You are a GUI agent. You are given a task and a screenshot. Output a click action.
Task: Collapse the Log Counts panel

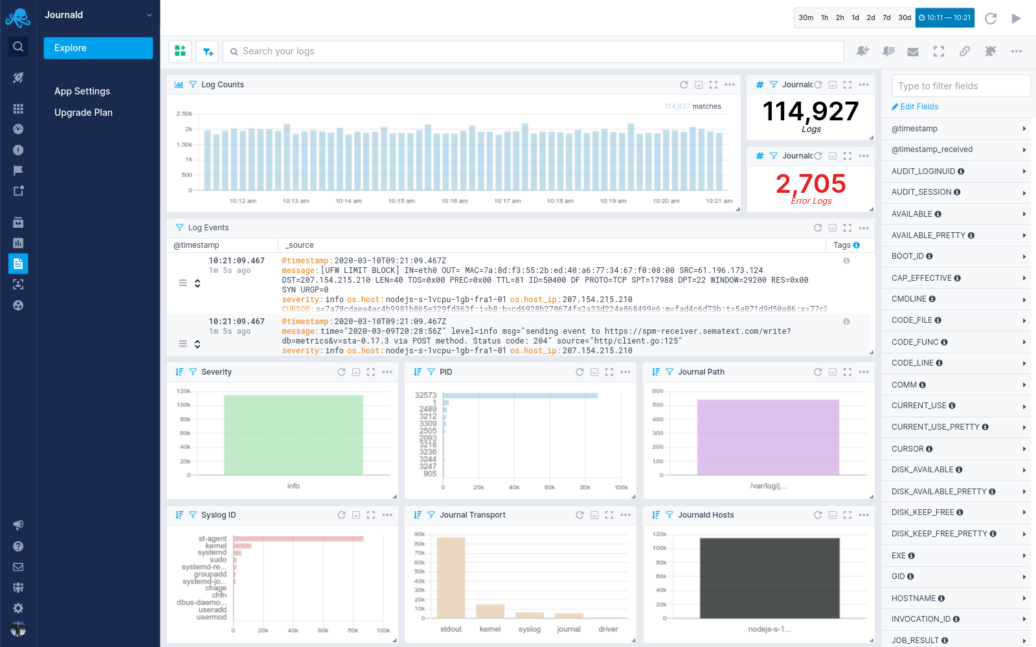(x=699, y=84)
